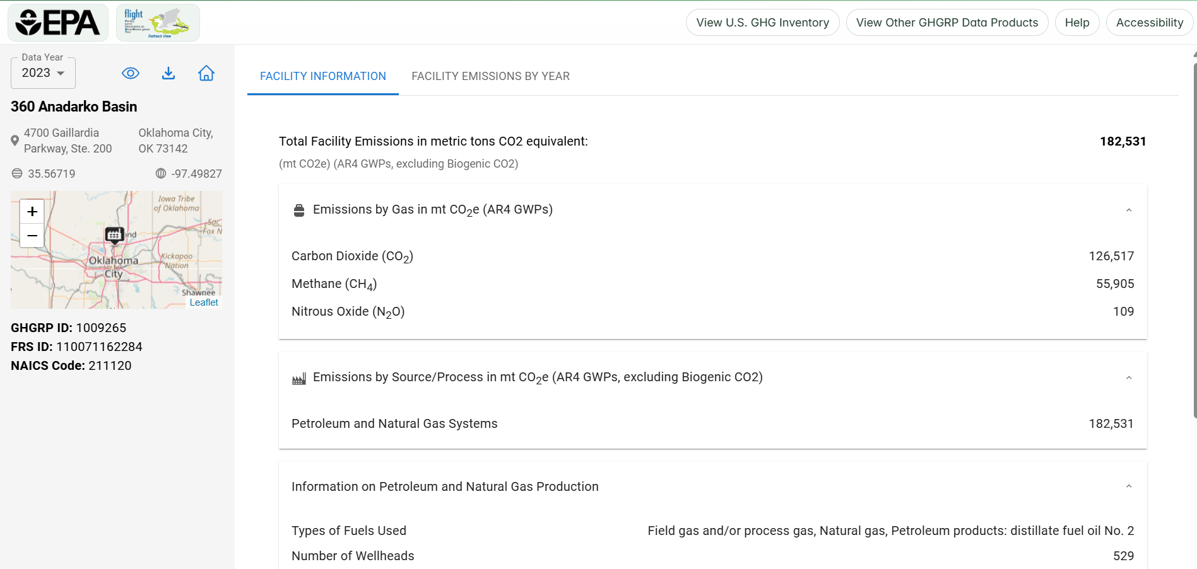Zoom in on the map with the plus button
Viewport: 1197px width, 569px height.
pos(32,212)
